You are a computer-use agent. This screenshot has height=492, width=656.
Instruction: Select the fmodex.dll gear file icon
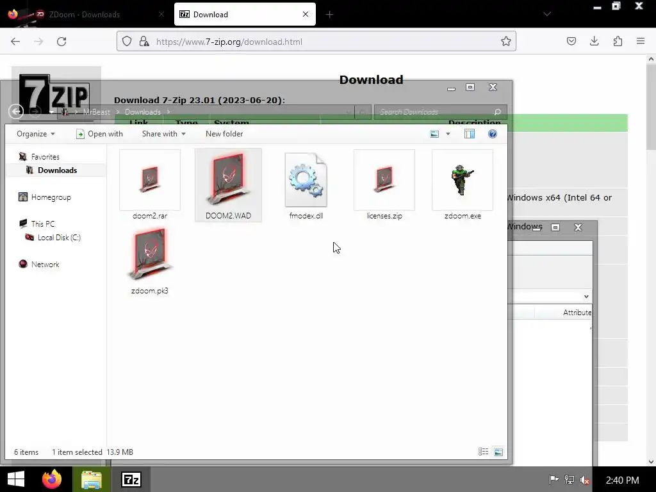(306, 179)
